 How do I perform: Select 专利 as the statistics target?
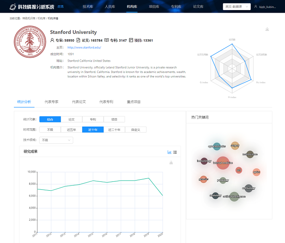pos(93,119)
